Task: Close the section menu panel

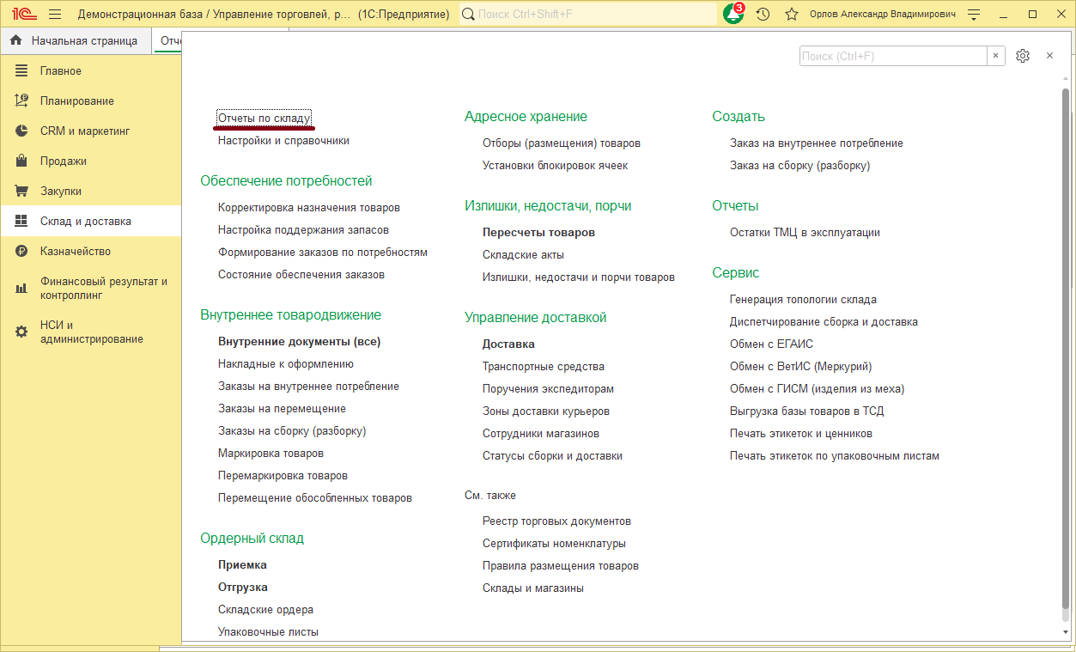Action: (x=1049, y=56)
